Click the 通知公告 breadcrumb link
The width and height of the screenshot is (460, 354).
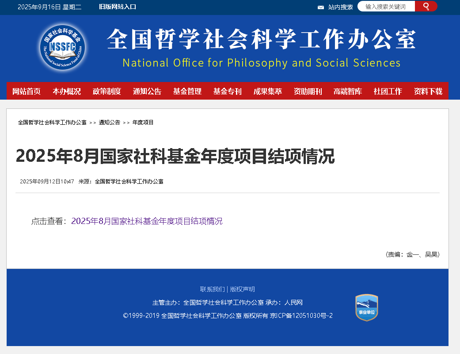(x=110, y=123)
